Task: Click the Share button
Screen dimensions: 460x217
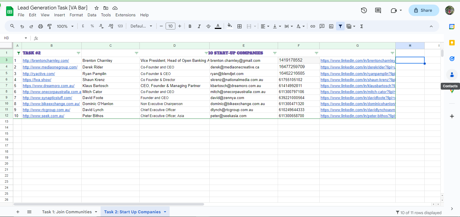Action: tap(424, 10)
